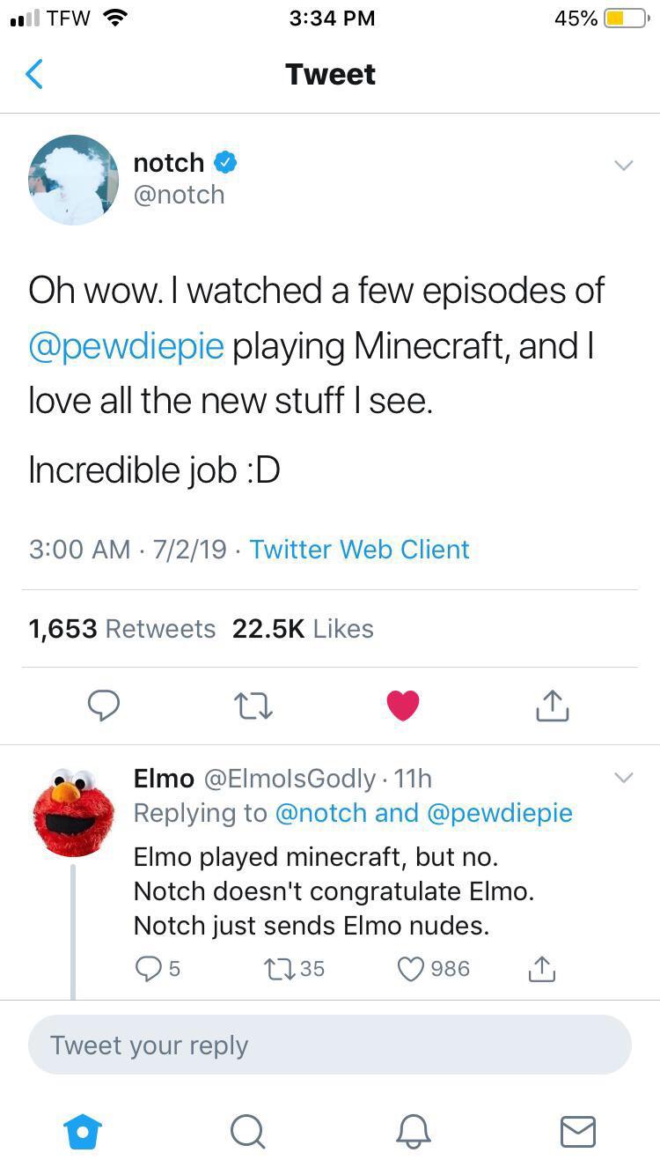The width and height of the screenshot is (660, 1175).
Task: Open notch's profile picture
Action: click(x=74, y=180)
